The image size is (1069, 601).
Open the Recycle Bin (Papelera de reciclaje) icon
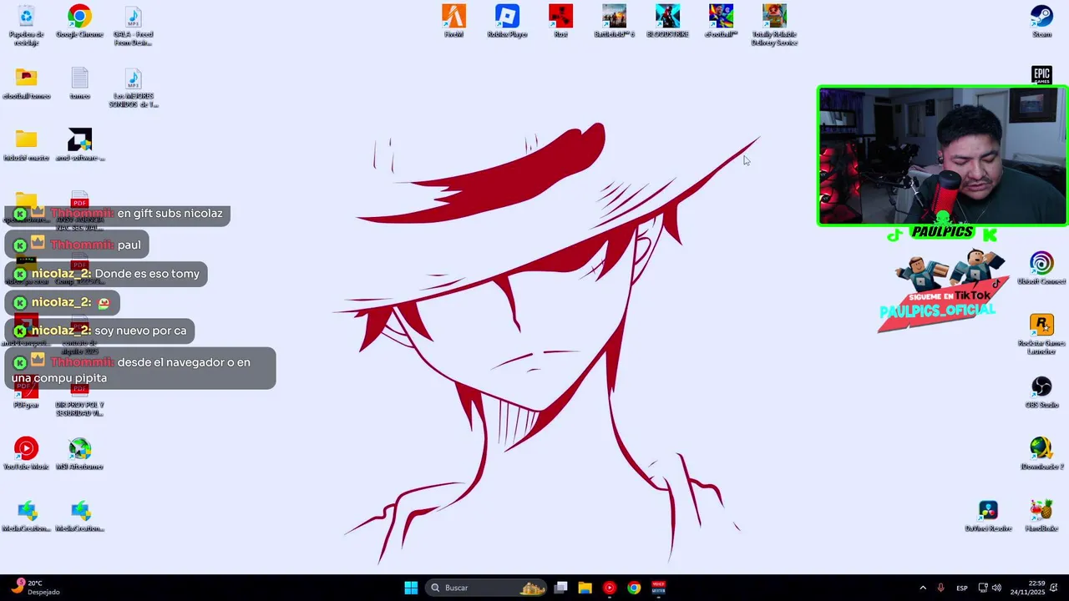point(26,25)
